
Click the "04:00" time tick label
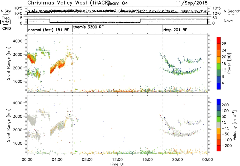tap(57, 160)
